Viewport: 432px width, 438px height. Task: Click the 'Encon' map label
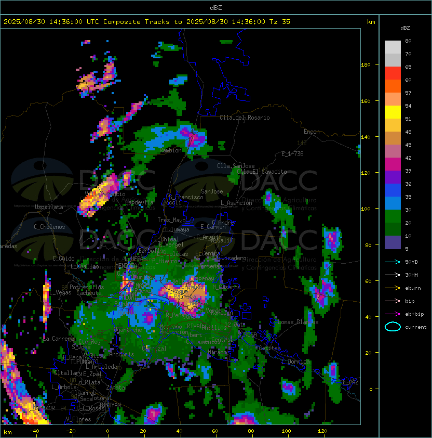point(312,132)
